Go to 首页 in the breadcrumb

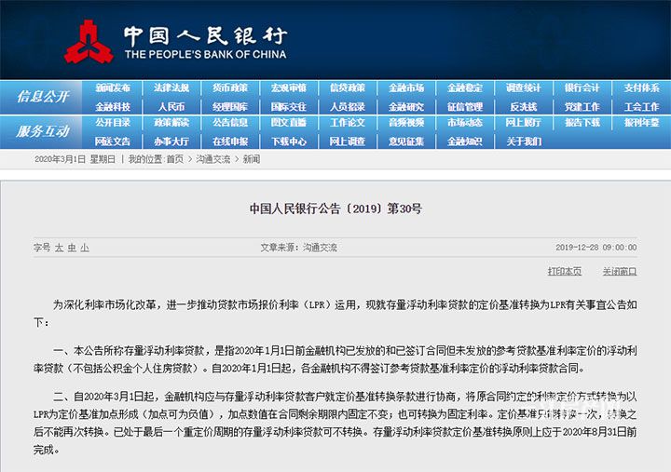[x=174, y=159]
